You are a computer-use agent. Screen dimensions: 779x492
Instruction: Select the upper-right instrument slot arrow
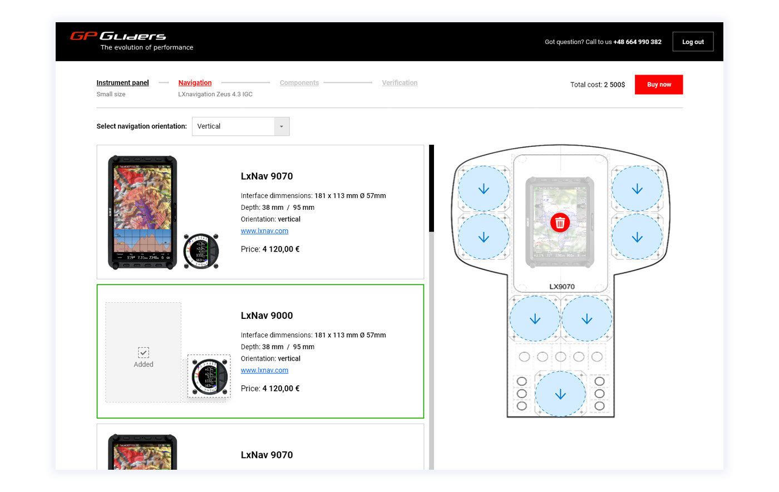click(x=637, y=189)
